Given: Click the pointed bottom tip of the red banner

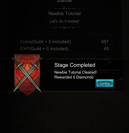Looking at the screenshot, I should point(28,94).
